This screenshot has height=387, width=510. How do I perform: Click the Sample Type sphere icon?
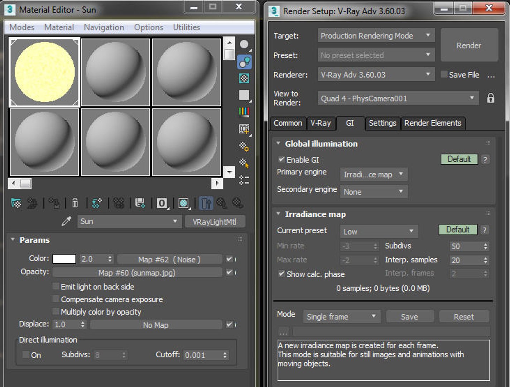point(244,45)
